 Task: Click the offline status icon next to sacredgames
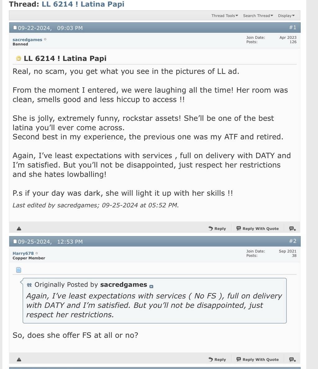[45, 39]
